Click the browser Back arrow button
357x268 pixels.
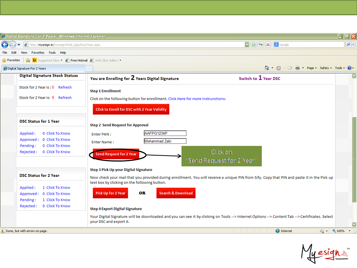5,45
